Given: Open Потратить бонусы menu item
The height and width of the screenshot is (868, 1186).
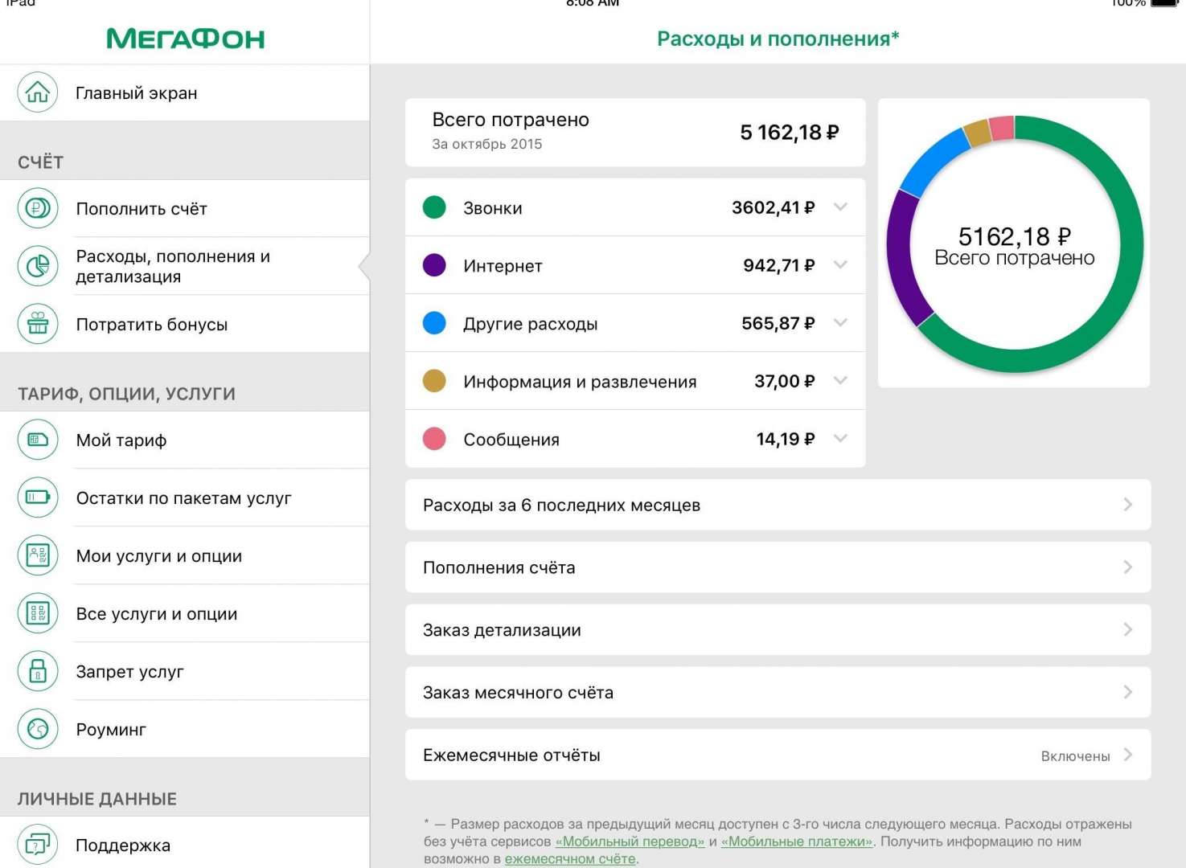Looking at the screenshot, I should point(185,324).
